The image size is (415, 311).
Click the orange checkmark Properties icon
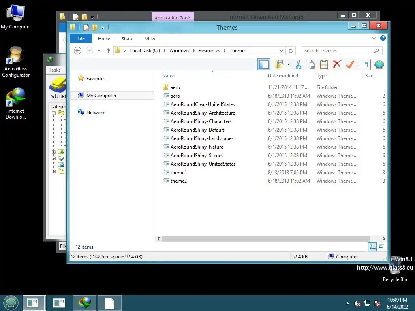350,64
